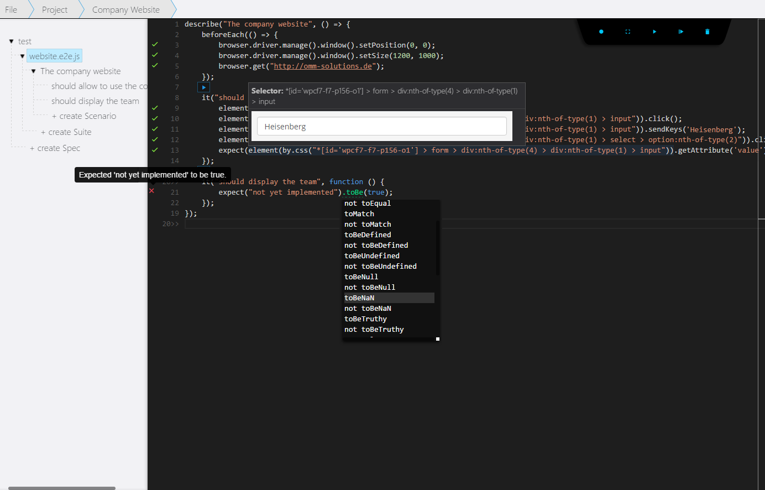Screen dimensions: 765x490
Task: Click the beforeEach line 2 in editor
Action: point(240,34)
